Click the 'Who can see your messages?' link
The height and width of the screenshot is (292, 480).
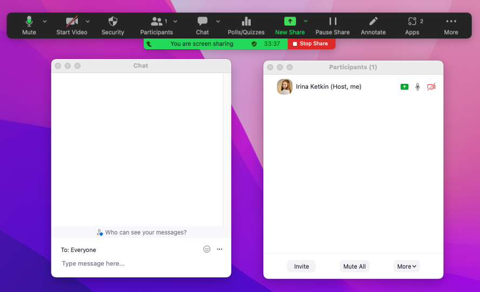pos(146,233)
